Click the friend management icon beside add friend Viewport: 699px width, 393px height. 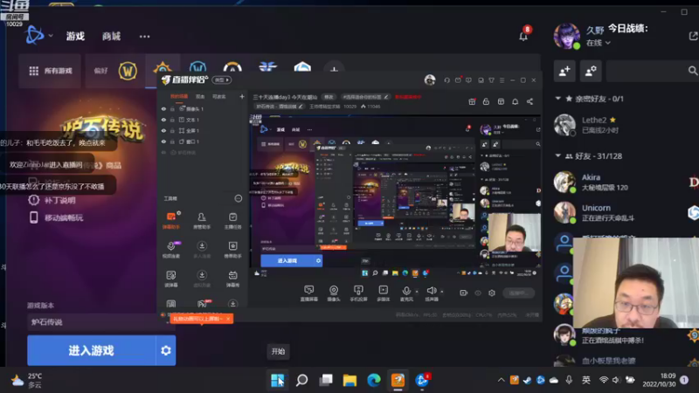tap(591, 71)
